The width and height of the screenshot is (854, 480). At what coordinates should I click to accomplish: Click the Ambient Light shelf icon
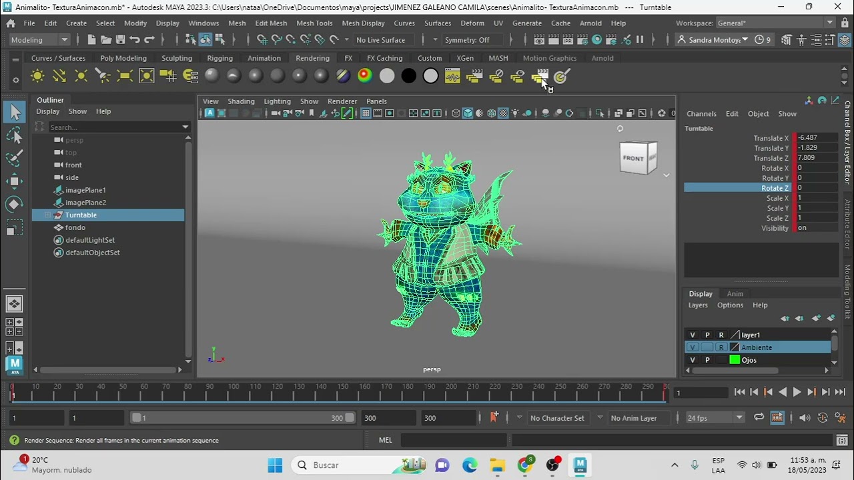point(37,76)
